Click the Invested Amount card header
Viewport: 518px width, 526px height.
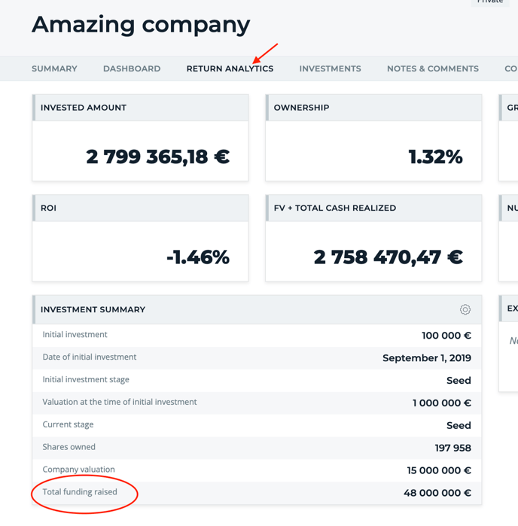click(x=140, y=108)
